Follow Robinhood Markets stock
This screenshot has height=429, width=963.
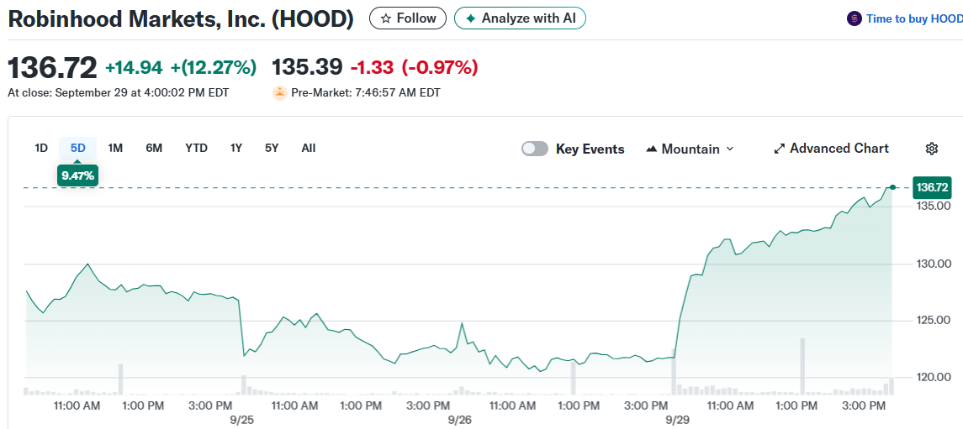point(408,18)
